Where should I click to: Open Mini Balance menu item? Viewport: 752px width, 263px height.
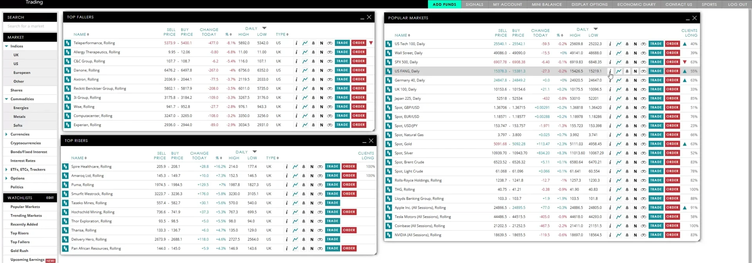coord(546,4)
